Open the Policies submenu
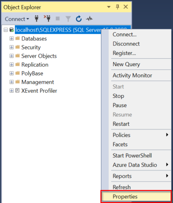The width and height of the screenshot is (173, 203). point(136,135)
